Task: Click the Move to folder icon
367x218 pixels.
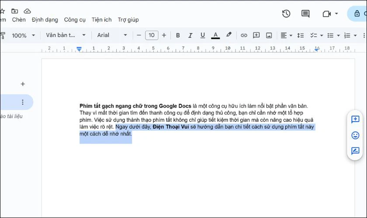Action: (x=14, y=11)
